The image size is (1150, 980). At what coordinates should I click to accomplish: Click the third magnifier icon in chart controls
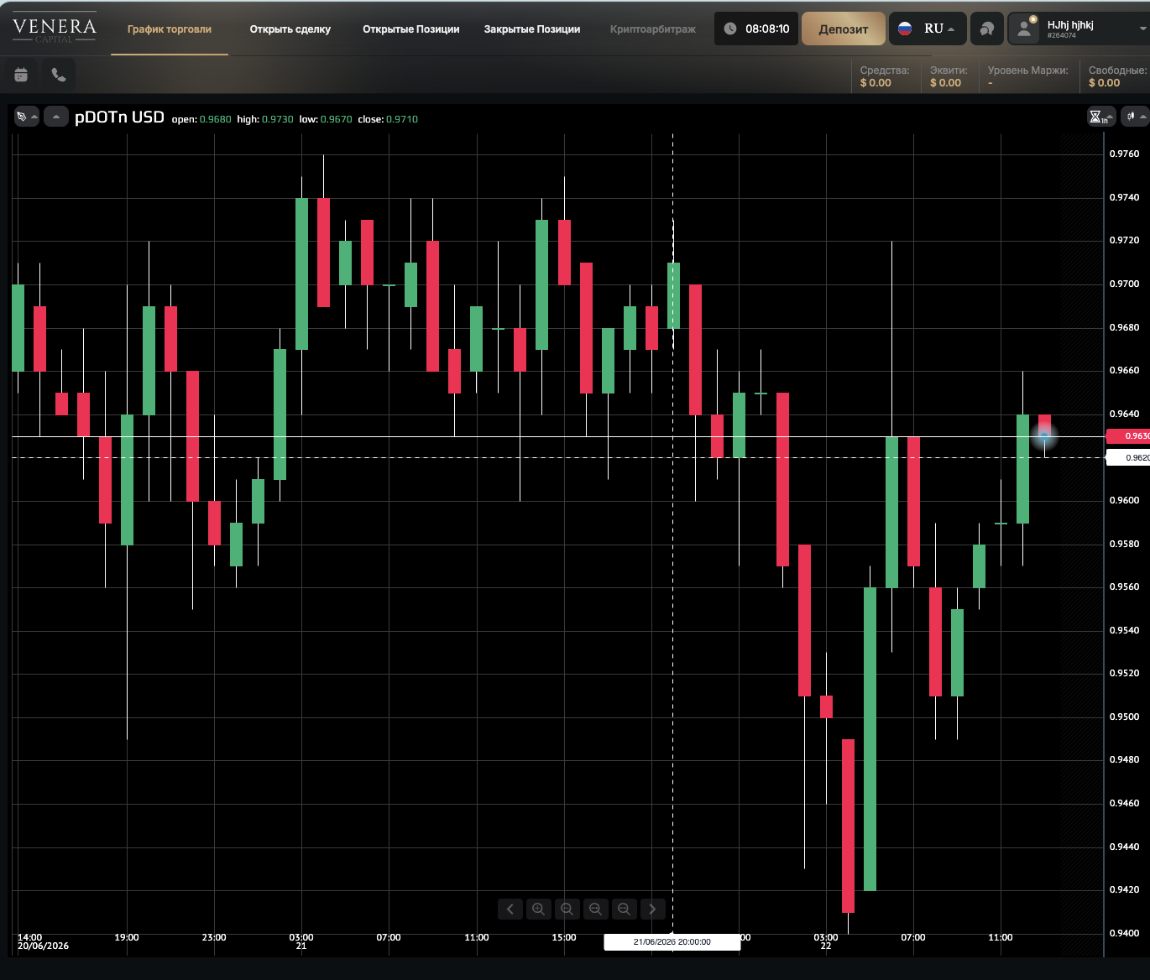coord(595,909)
